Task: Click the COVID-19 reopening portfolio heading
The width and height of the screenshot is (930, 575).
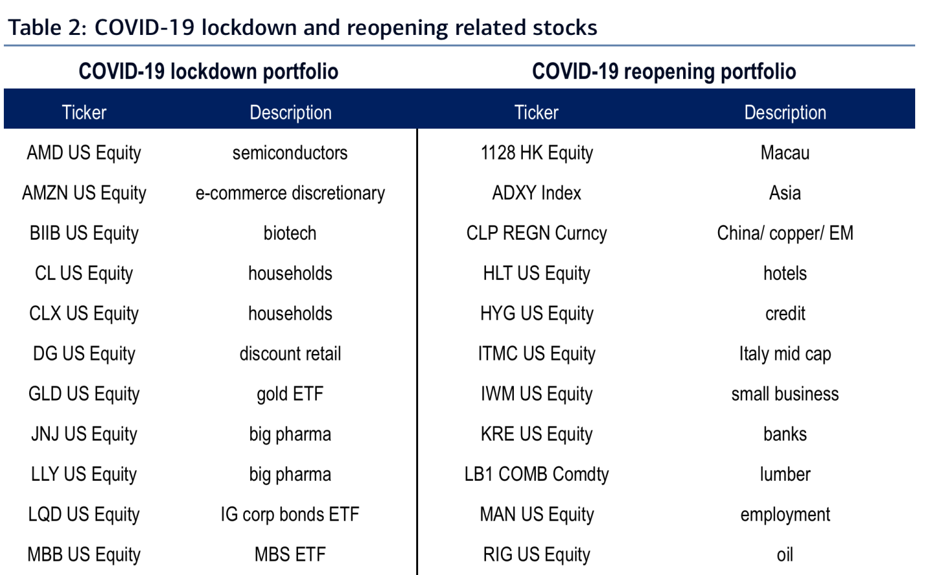Action: coord(664,71)
